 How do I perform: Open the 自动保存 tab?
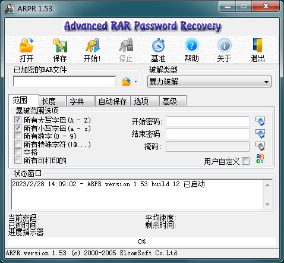pos(112,101)
